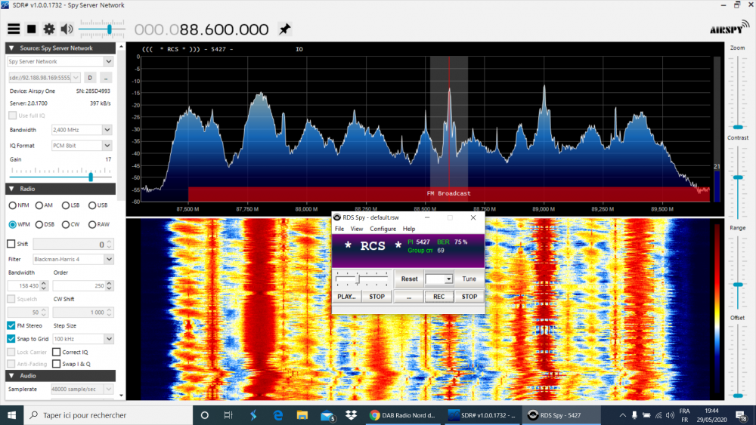Open the settings gear icon
756x425 pixels.
pos(48,29)
